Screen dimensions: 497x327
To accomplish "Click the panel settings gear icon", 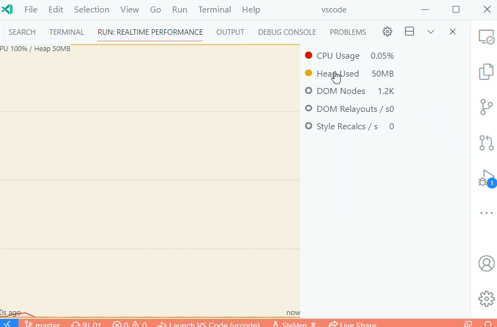I will [387, 32].
